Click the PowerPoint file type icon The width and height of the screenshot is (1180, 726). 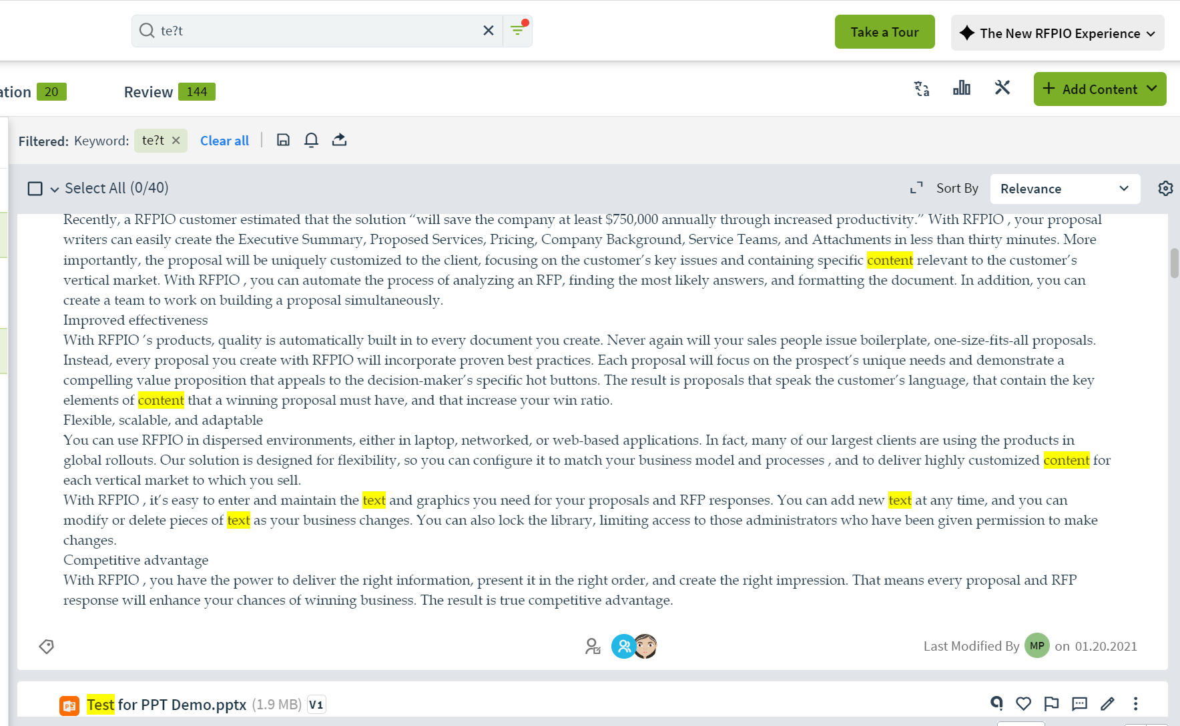click(69, 705)
